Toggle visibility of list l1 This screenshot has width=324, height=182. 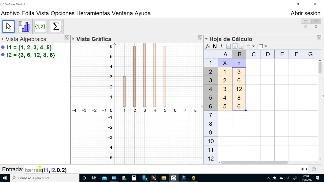tap(3, 47)
